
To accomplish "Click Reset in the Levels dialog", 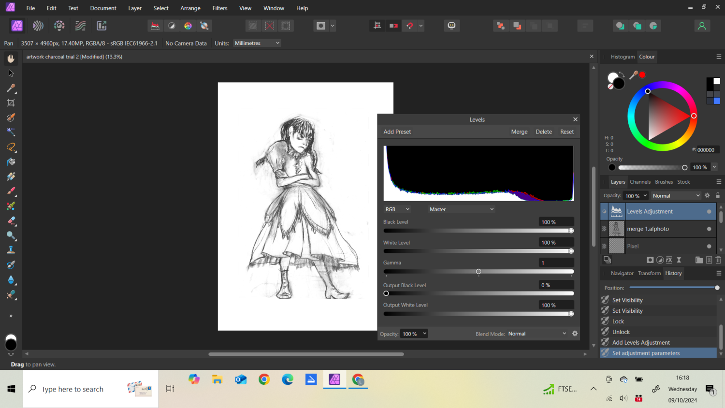I will 566,131.
